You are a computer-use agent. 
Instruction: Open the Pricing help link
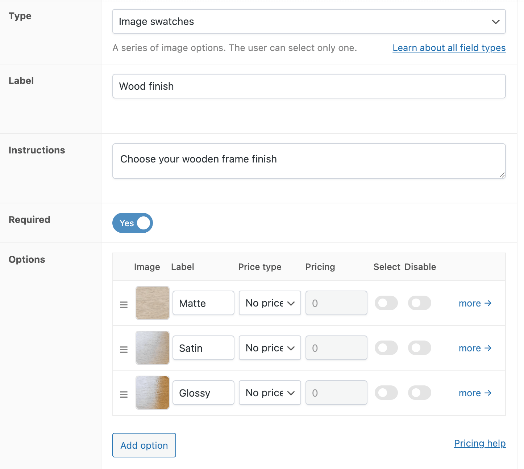point(480,443)
